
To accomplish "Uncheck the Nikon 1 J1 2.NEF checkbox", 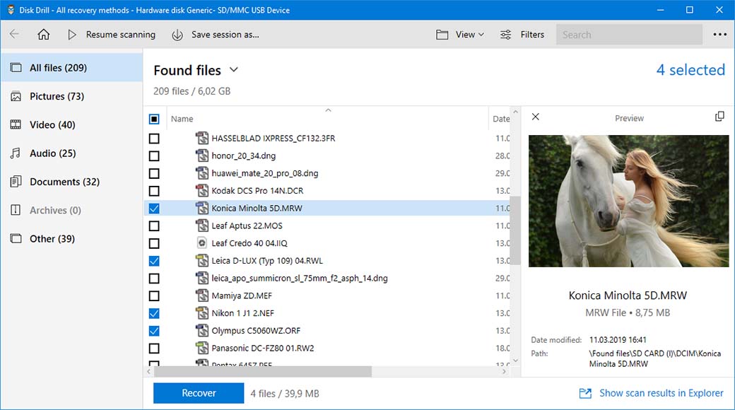I will click(x=154, y=313).
